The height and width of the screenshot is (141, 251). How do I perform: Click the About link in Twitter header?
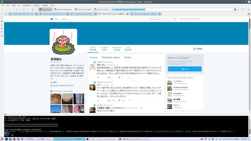coord(64,19)
